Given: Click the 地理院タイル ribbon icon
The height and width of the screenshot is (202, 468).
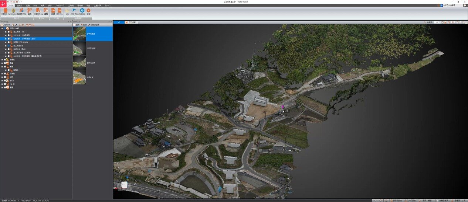Looking at the screenshot, I should [22, 11].
